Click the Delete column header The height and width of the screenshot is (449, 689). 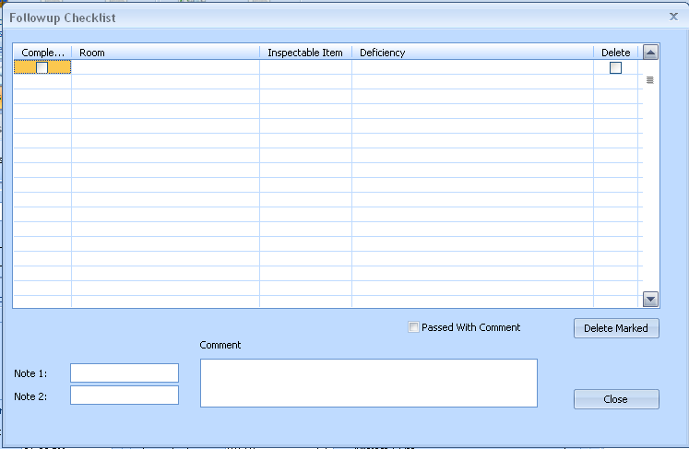coord(616,53)
